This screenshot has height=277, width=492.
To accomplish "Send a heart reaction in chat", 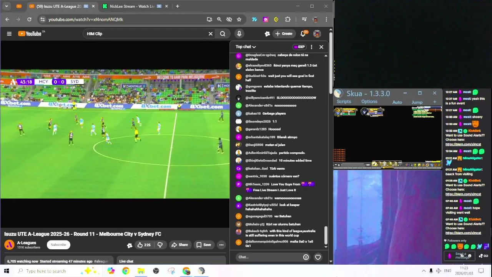I will tap(318, 257).
